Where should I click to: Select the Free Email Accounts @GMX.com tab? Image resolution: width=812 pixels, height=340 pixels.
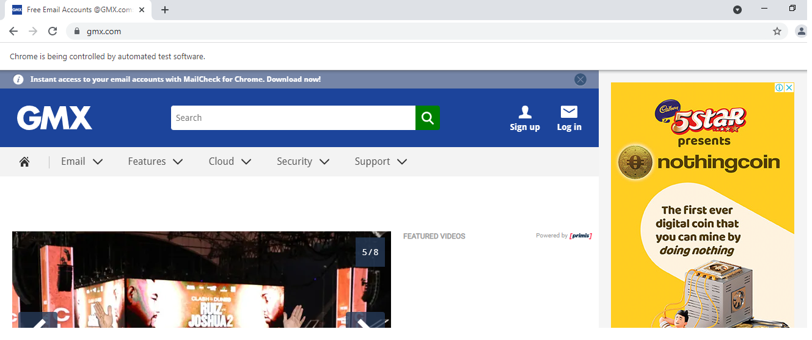pyautogui.click(x=79, y=10)
